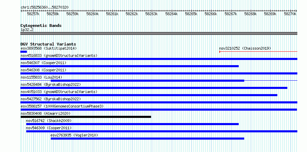Click the 58263k ruler tick label
This screenshot has height=152, width=307.
tap(152, 14)
